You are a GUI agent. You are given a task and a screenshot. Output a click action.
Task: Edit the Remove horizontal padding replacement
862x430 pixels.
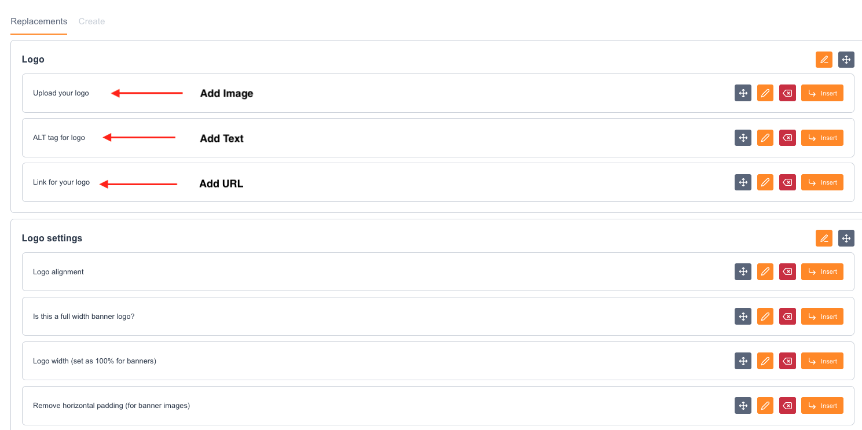[765, 406]
